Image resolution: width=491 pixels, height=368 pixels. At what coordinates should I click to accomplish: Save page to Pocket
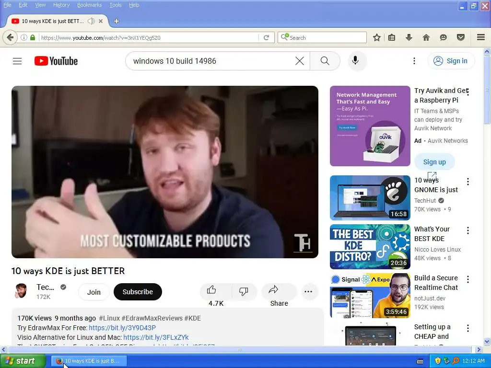(x=461, y=37)
